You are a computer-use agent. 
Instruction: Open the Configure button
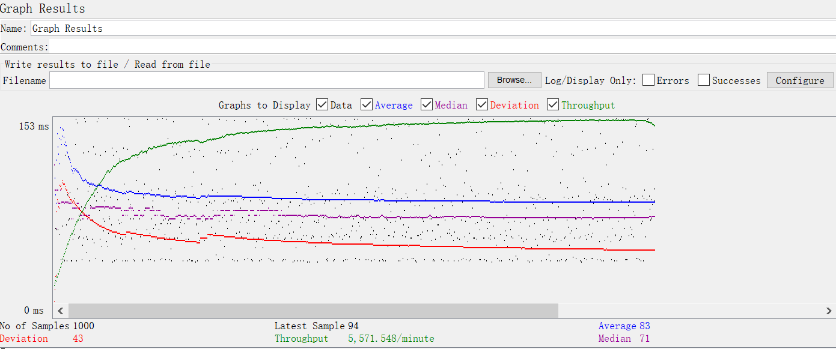pos(799,80)
